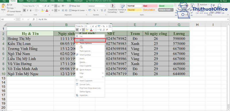
Task: Apply yellow Fill Color from ribbon
Action: (42, 10)
